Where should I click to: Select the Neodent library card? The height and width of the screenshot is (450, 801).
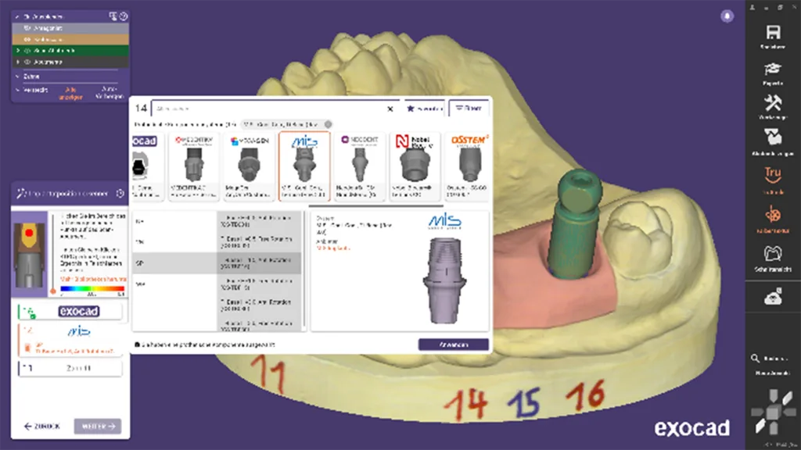coord(360,166)
